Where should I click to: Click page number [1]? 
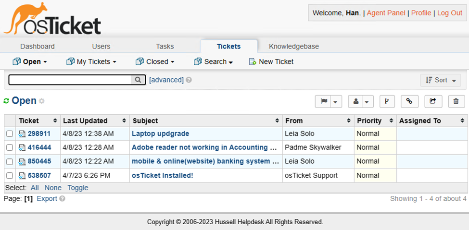[x=28, y=199]
